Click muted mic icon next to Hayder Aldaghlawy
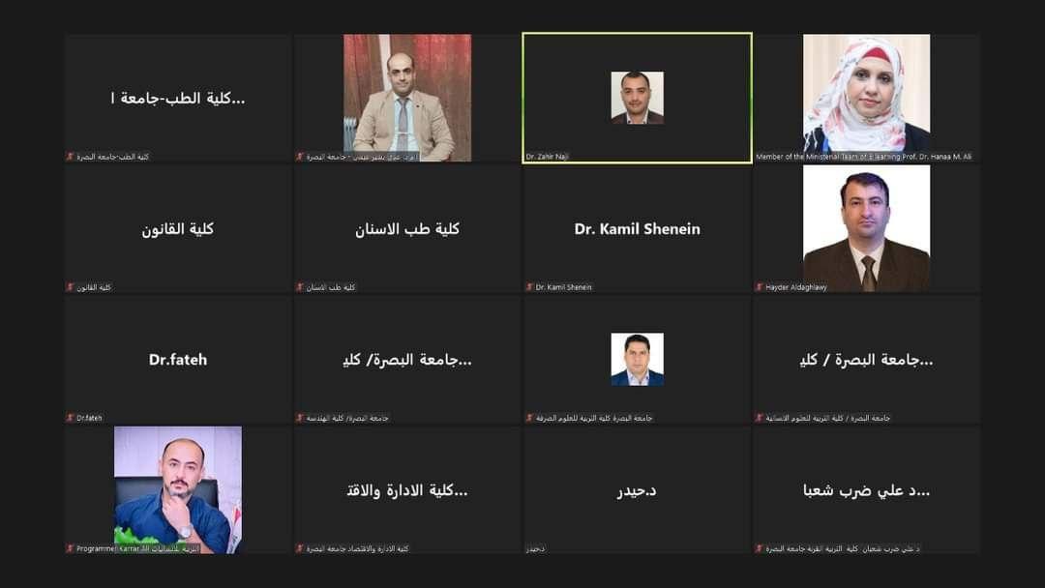Screen dimensions: 1045x588 pyautogui.click(x=760, y=287)
